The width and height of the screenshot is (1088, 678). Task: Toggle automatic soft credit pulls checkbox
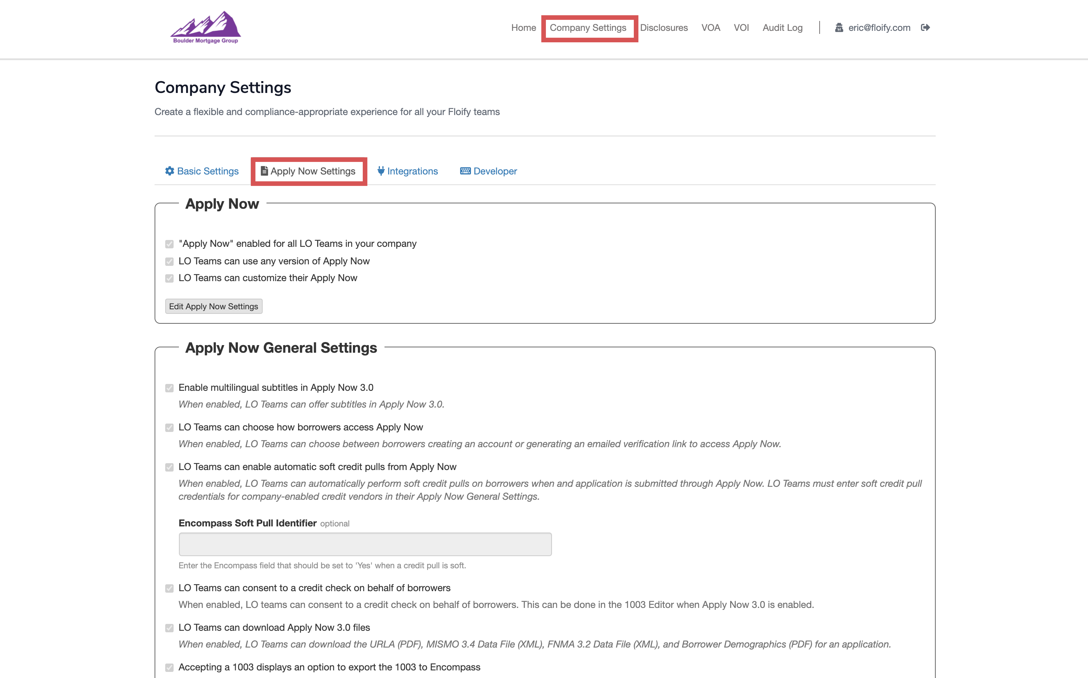click(x=169, y=467)
